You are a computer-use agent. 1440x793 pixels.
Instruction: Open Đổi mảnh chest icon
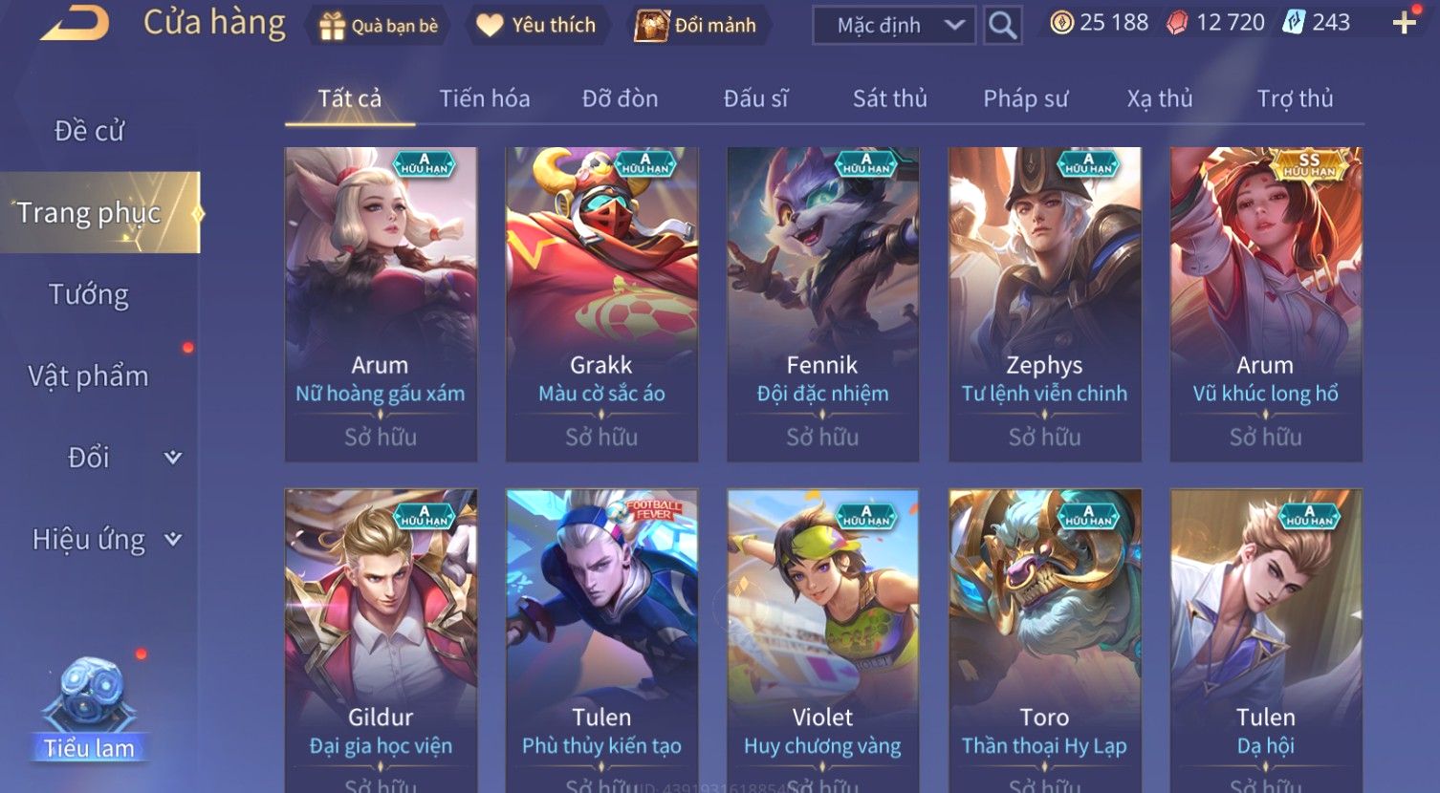(652, 26)
